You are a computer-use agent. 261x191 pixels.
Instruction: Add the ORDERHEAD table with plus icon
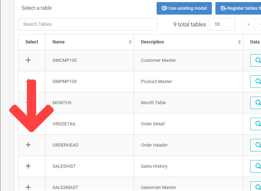click(28, 145)
